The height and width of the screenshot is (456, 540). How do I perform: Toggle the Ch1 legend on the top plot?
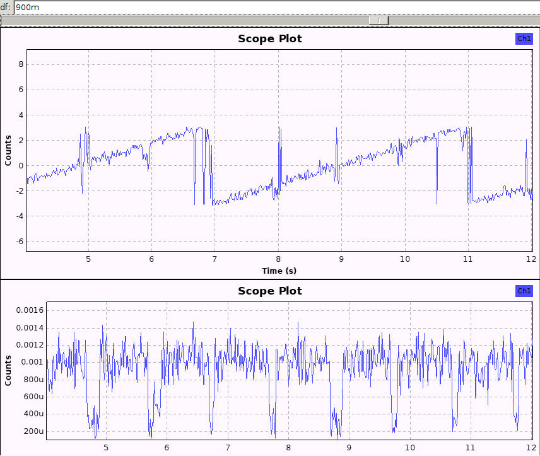tap(524, 38)
